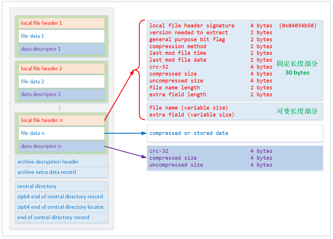Select "zip64 end of central directory record"
This screenshot has width=333, height=239.
pyautogui.click(x=61, y=197)
